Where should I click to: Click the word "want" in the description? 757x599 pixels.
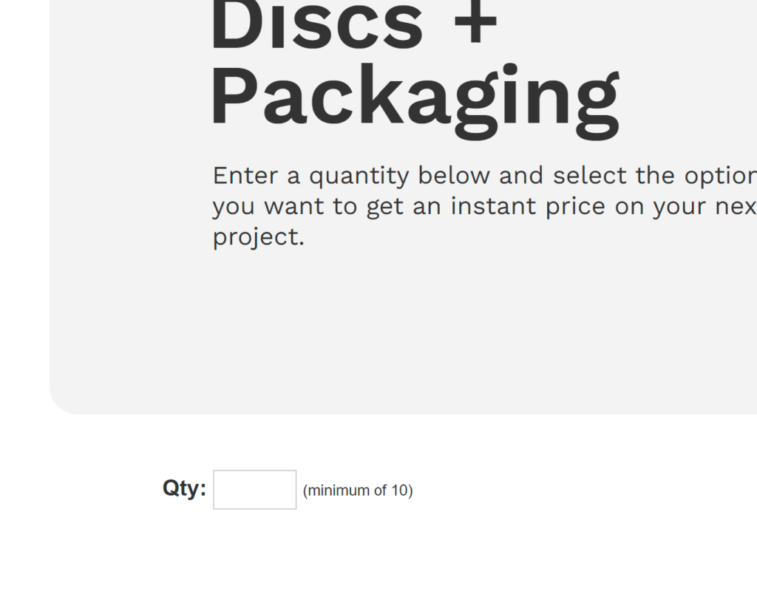click(293, 207)
